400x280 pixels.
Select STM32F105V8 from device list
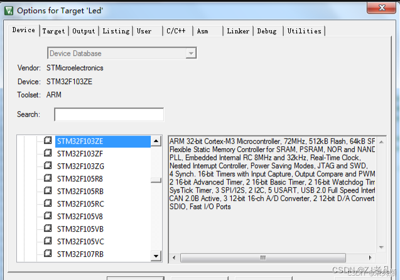pos(80,216)
